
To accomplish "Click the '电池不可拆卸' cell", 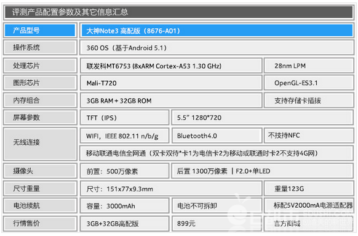I will (217, 206).
